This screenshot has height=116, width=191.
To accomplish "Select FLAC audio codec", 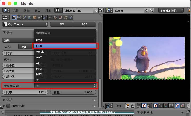I will click(65, 46).
